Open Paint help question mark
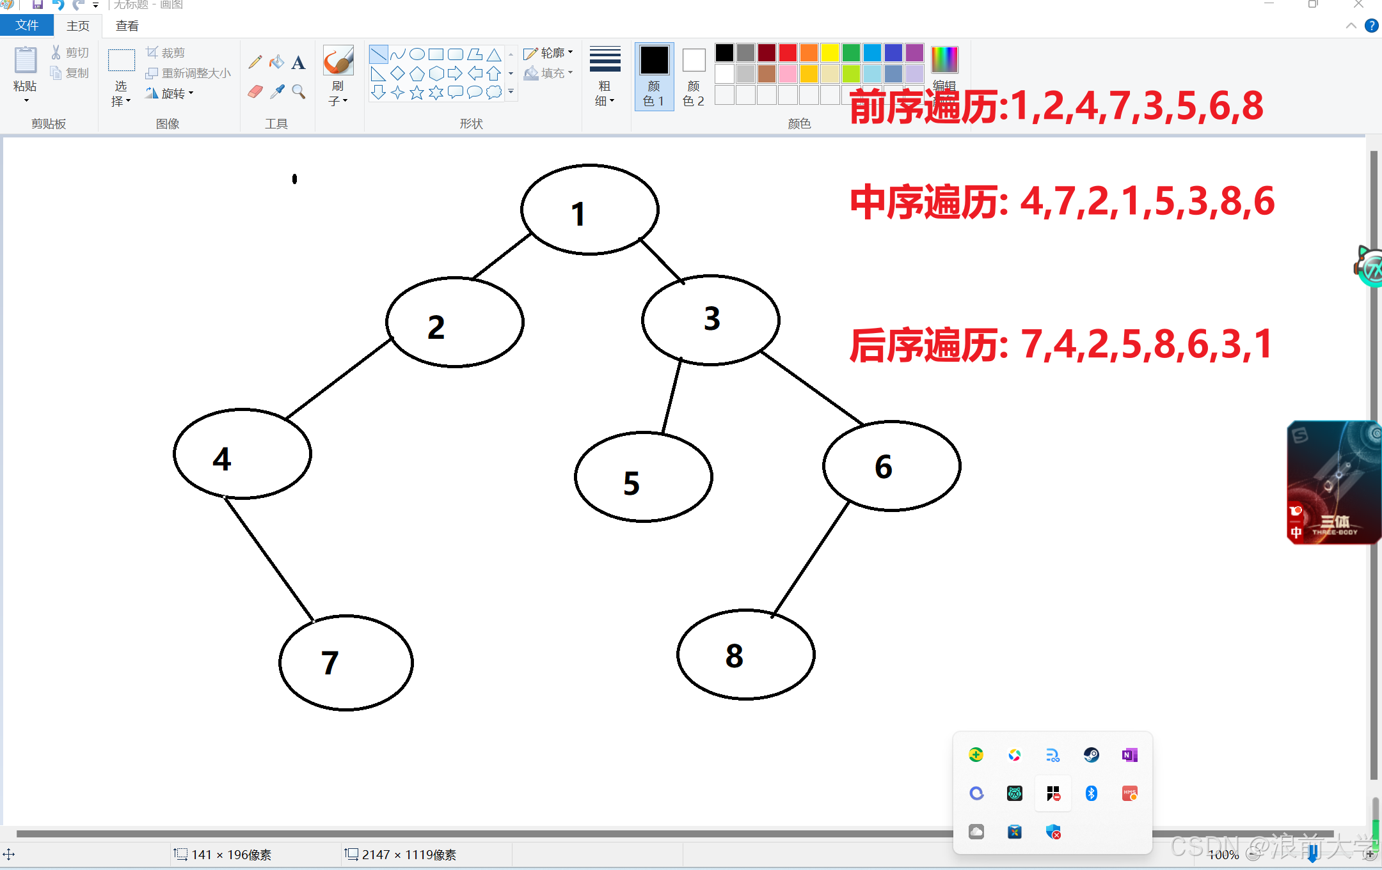 (x=1372, y=26)
